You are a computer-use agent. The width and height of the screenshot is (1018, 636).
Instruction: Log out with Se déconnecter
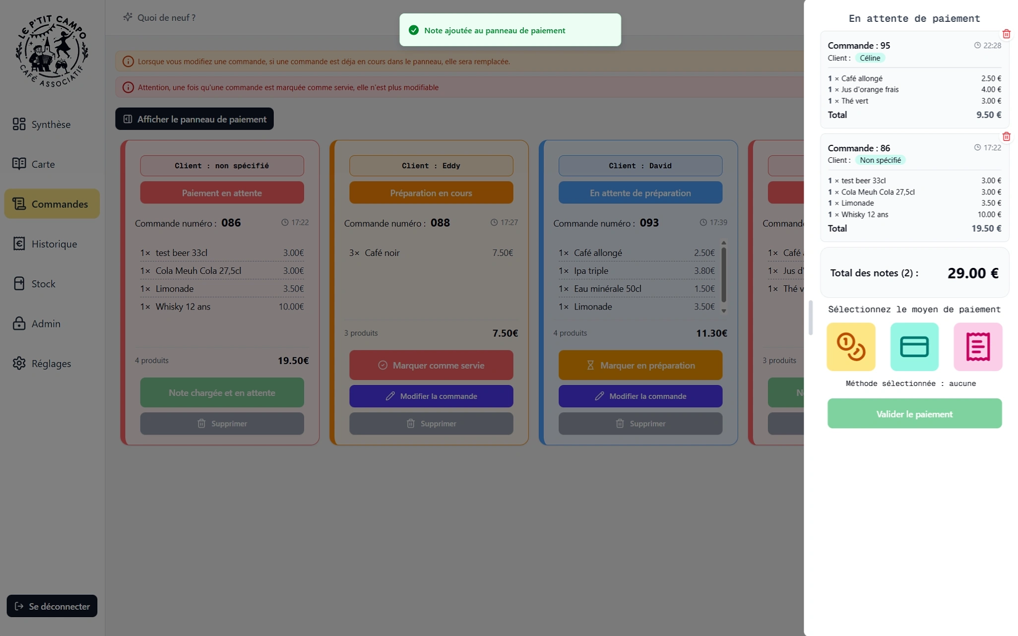52,606
